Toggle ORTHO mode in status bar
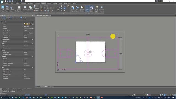This screenshot has width=176, height=99. point(36,95)
